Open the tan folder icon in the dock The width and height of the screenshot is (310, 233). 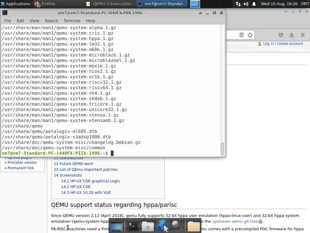193,226
